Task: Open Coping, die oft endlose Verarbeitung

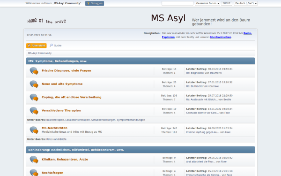Action: coord(72,97)
